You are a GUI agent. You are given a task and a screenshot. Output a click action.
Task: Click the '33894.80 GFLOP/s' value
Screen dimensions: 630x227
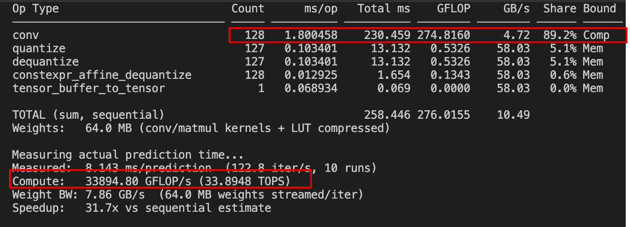coord(138,181)
